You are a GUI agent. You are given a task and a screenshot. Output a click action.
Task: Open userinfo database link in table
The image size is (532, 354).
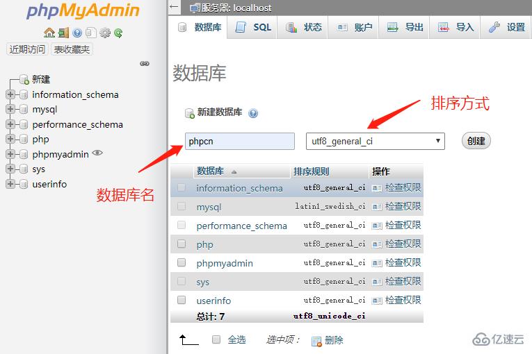[213, 301]
